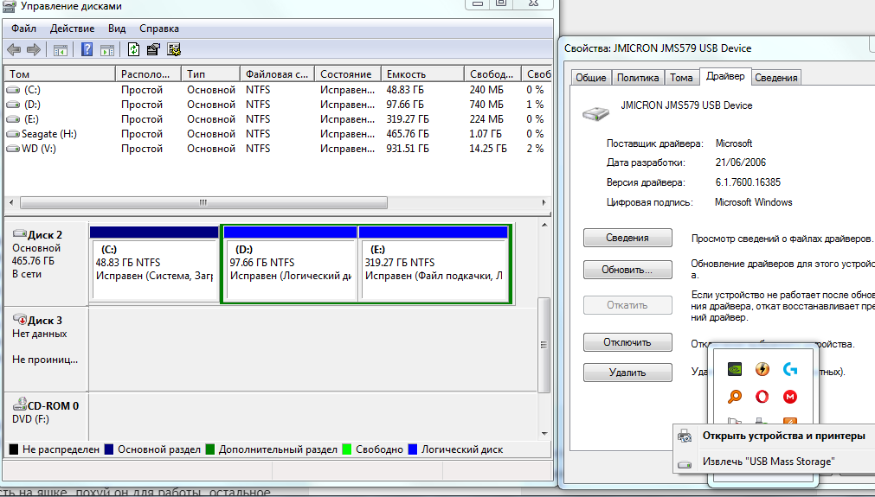Click the volume list horizontal scrollbar thumb
Screen dimensions: 875x497
click(x=203, y=203)
